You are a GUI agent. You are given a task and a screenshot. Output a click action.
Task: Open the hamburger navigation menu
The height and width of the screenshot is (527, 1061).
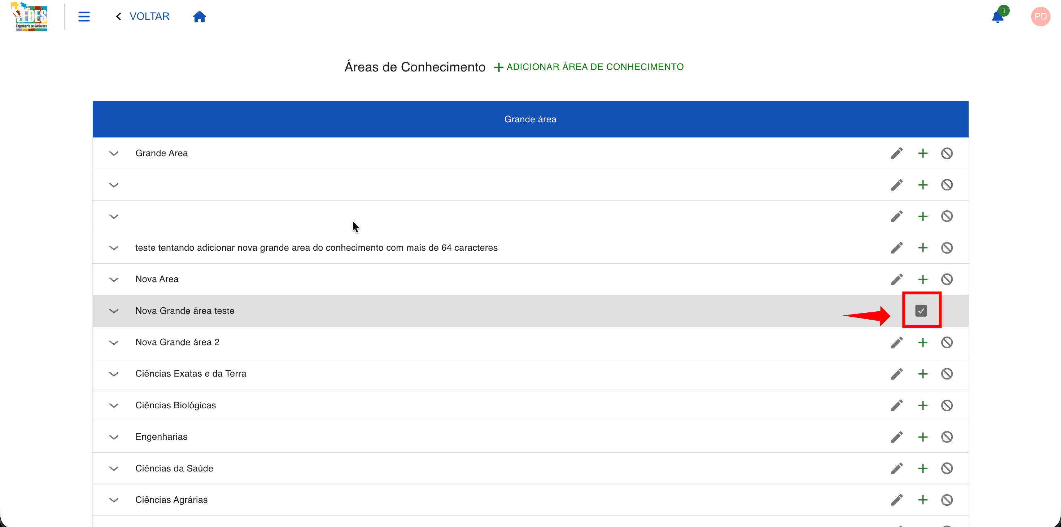(x=84, y=17)
